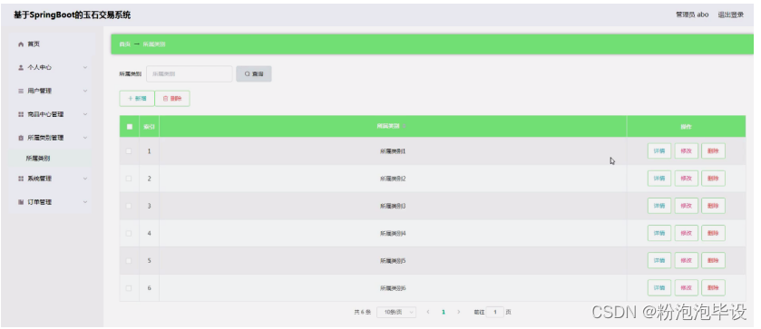Expand the 订单管理 menu chevron
The width and height of the screenshot is (761, 329).
[x=85, y=202]
